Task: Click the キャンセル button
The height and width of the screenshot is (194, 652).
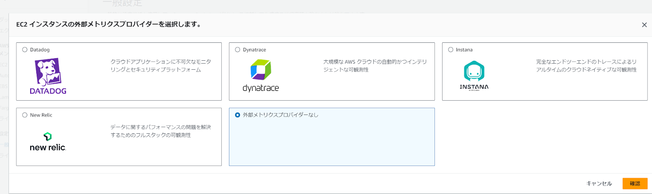Action: [x=599, y=183]
